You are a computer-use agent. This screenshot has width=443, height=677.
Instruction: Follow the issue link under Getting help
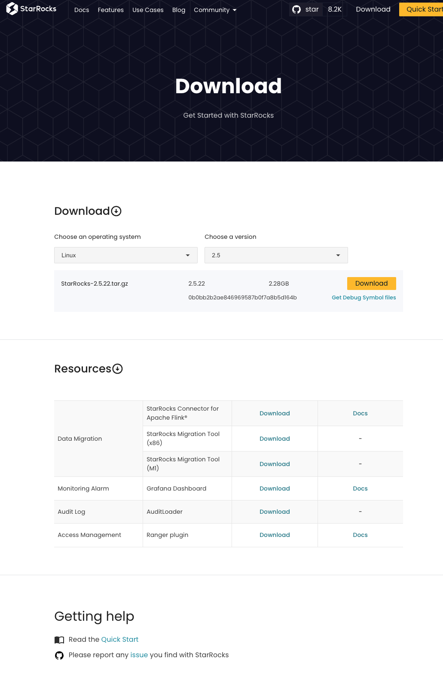point(139,655)
